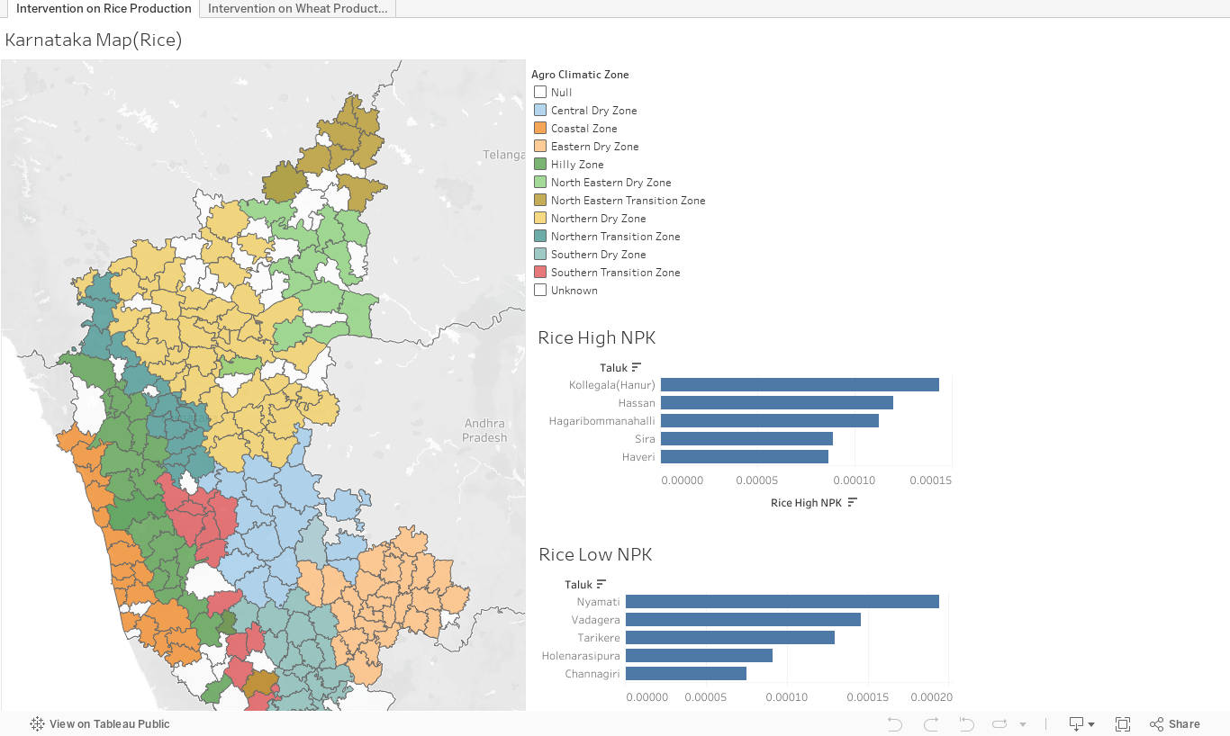Click the Kollegala(Hanur) bar
The height and width of the screenshot is (736, 1230).
click(800, 384)
